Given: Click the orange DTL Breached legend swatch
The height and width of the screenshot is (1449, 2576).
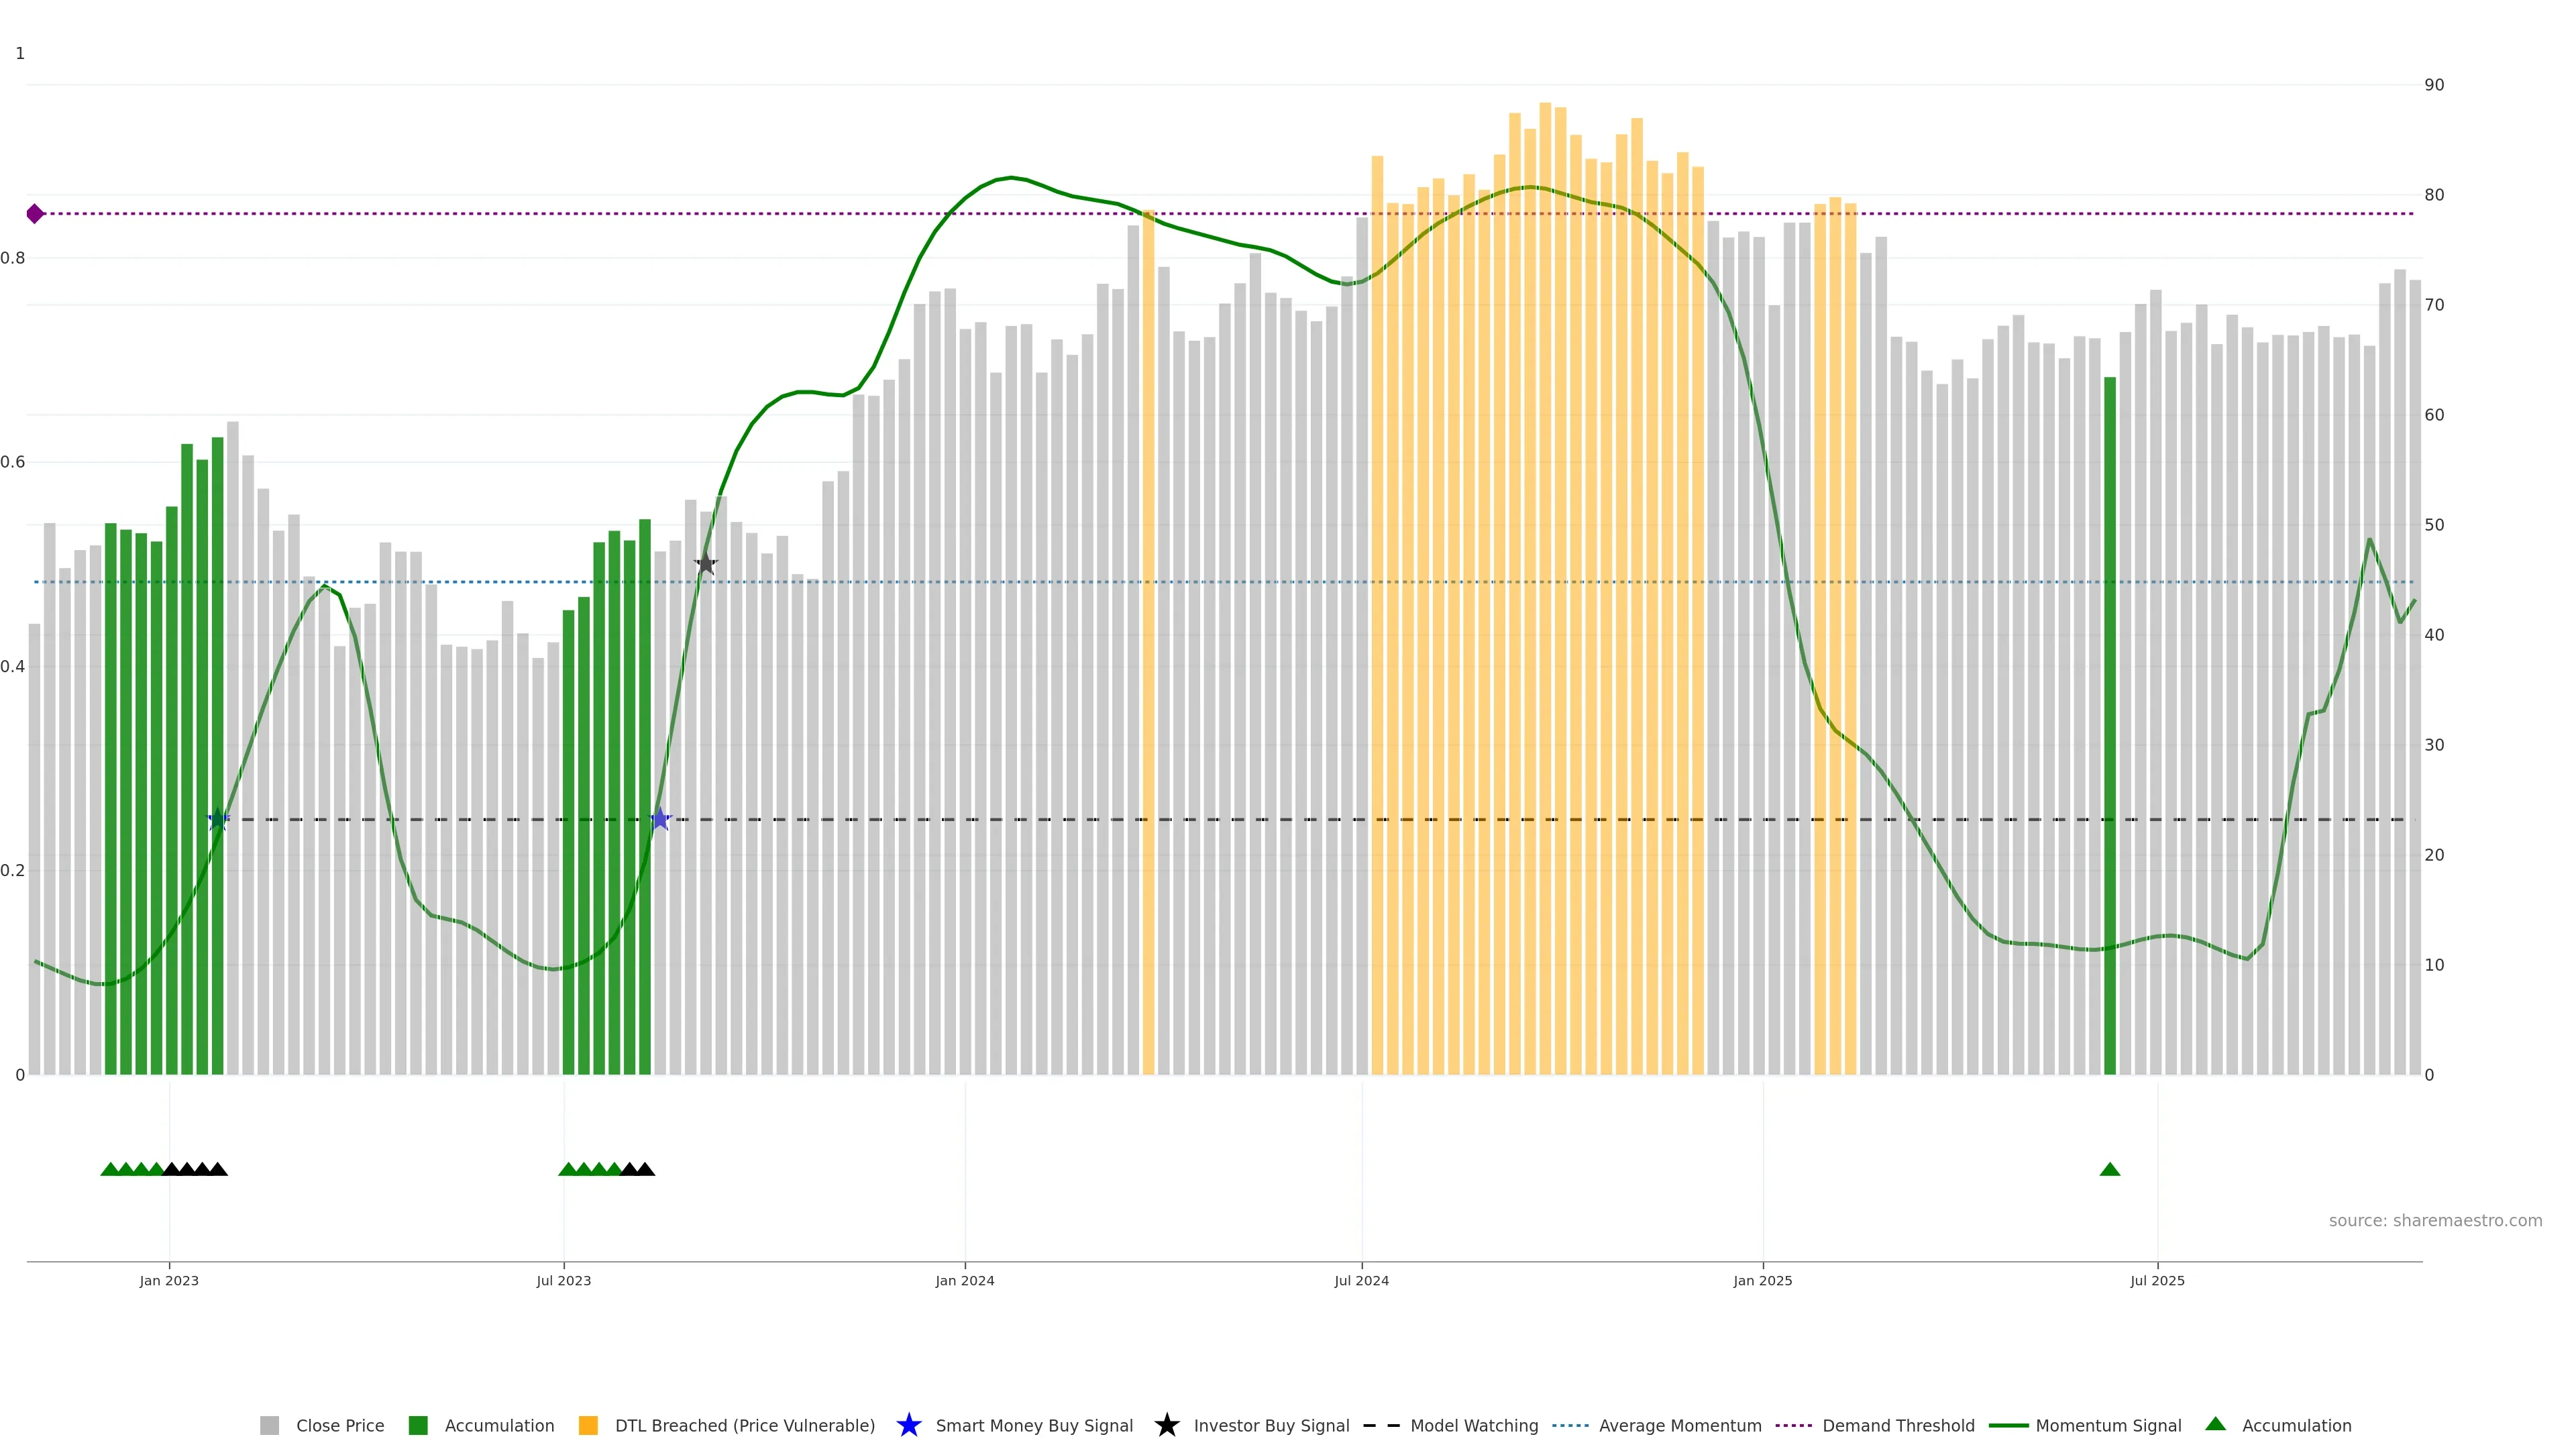Looking at the screenshot, I should point(588,1426).
